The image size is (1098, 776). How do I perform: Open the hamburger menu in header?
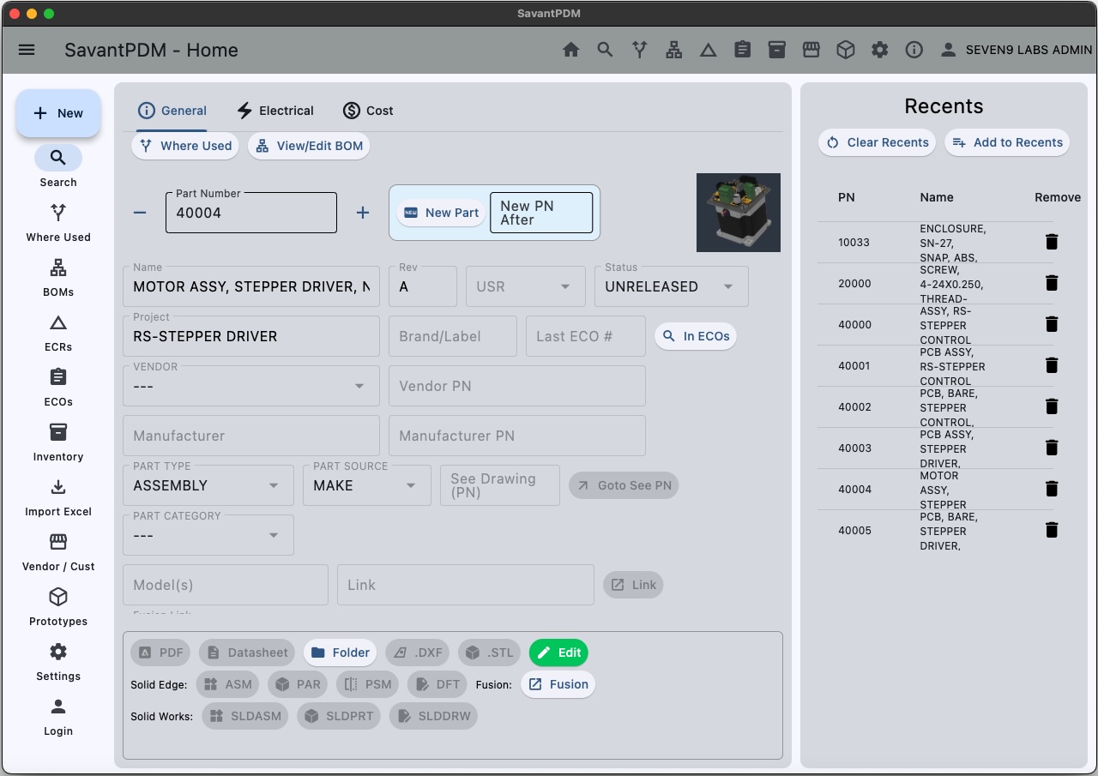tap(27, 50)
